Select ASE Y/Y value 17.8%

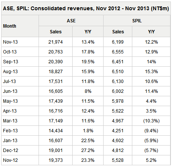(88, 52)
